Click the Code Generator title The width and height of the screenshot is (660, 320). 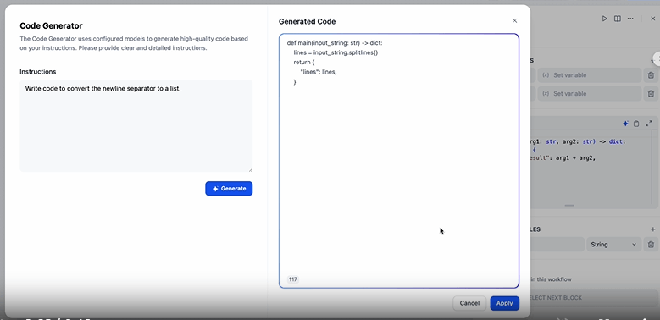52,25
